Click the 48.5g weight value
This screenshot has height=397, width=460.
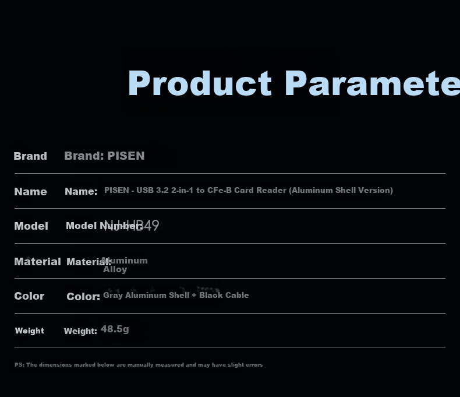click(x=115, y=329)
